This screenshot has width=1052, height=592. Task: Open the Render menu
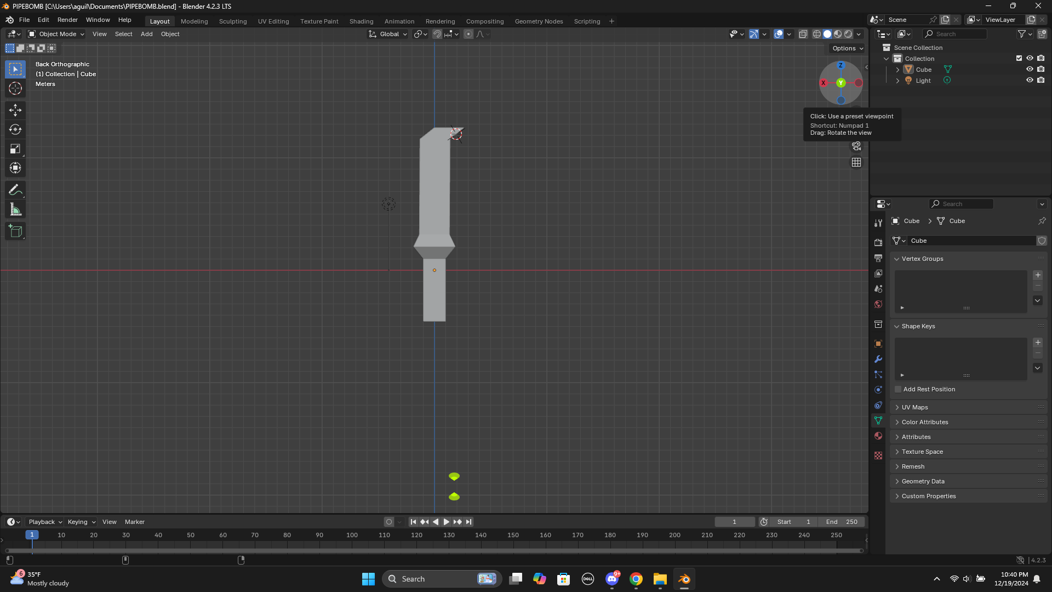(67, 20)
